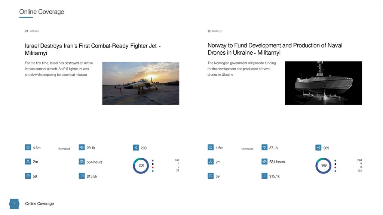Viewport: 383px width, 215px height.
Task: Click the '554 hours' value
Action: pos(94,162)
